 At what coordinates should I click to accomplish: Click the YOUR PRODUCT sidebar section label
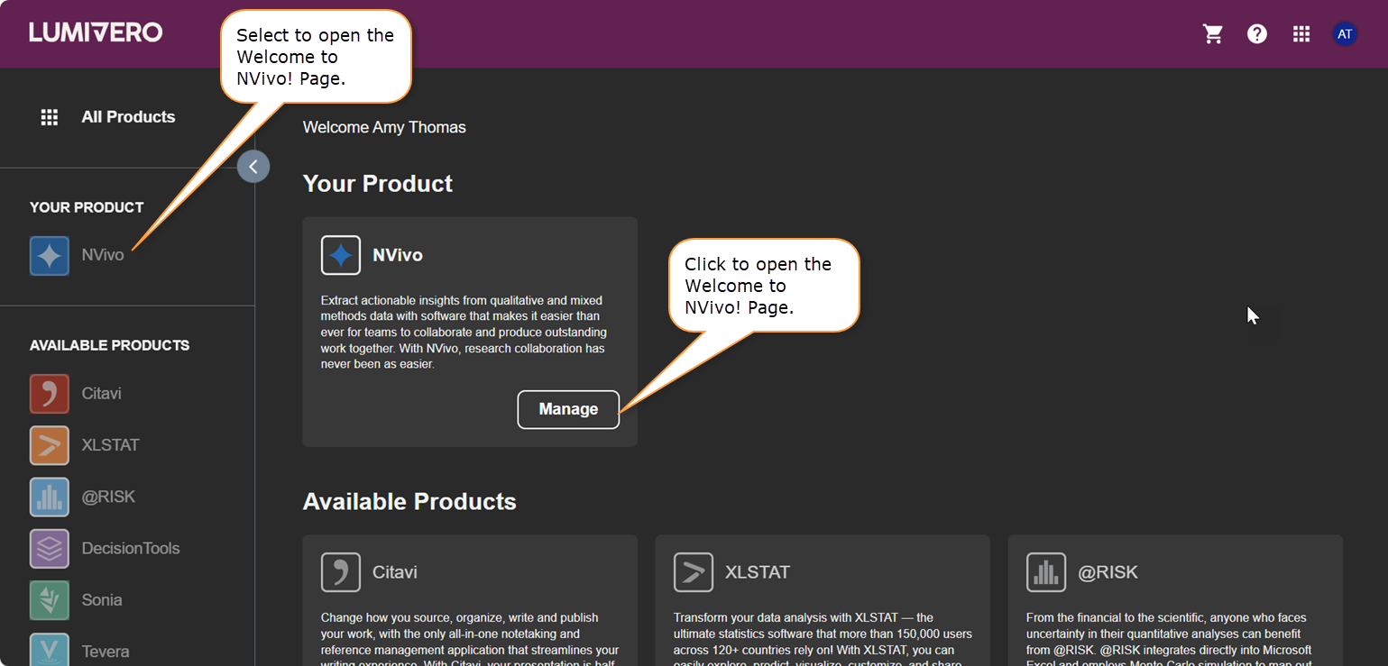(87, 207)
